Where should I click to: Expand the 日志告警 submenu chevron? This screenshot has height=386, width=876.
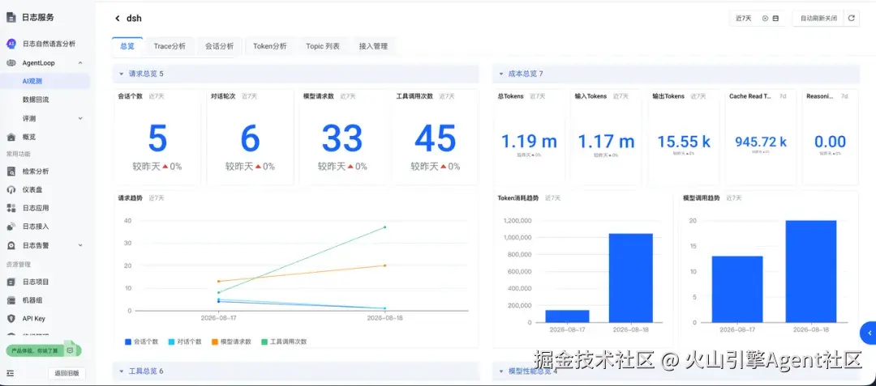click(x=79, y=245)
